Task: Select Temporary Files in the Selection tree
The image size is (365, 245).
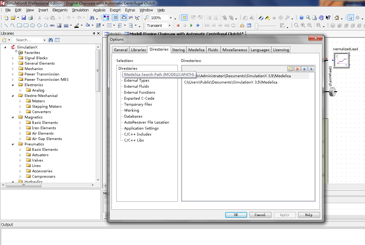Action: tap(138, 104)
